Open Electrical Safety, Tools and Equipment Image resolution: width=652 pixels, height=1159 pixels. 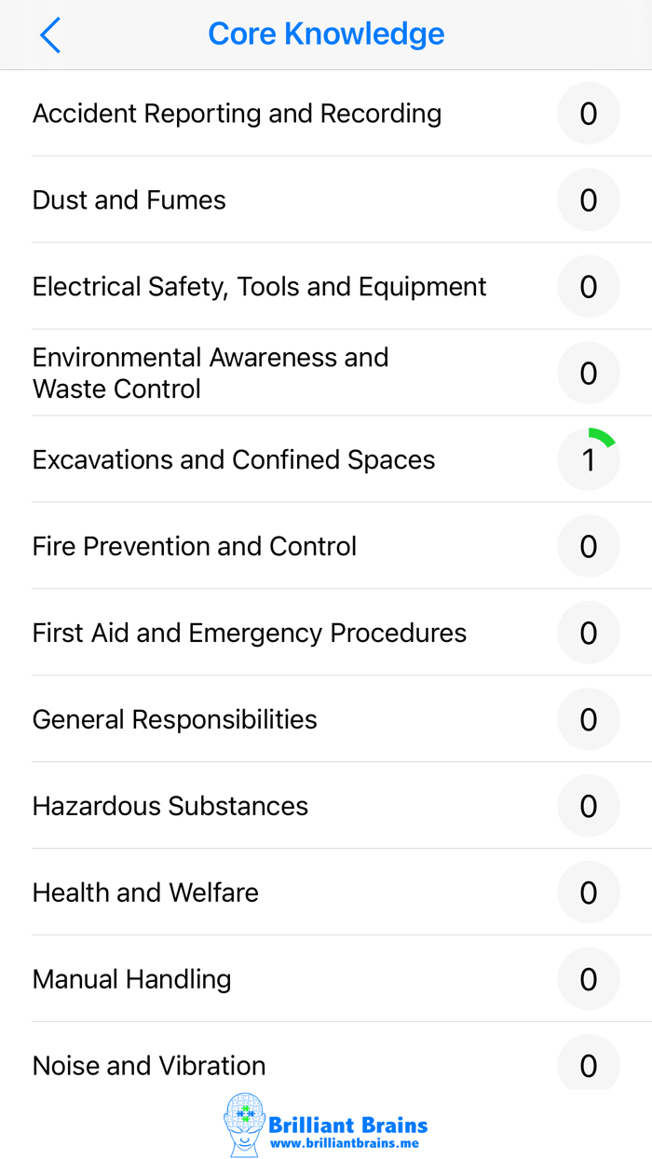point(259,286)
